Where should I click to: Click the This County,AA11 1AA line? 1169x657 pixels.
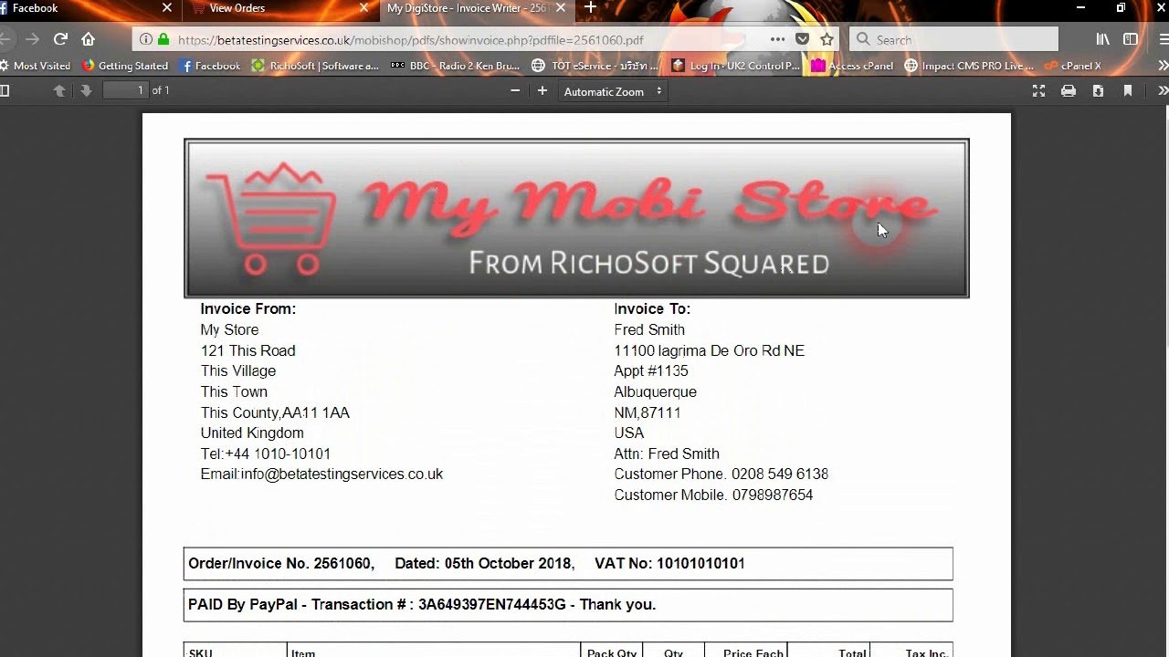pyautogui.click(x=275, y=412)
